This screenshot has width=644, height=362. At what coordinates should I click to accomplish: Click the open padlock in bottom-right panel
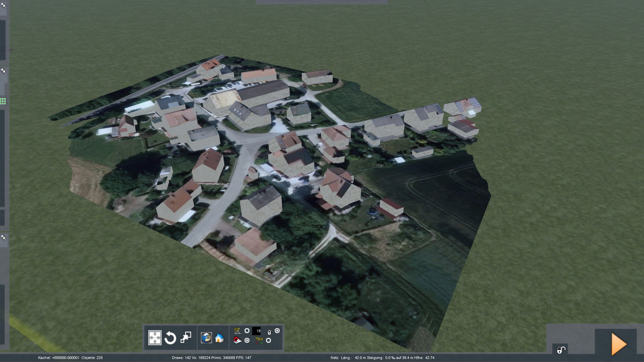(560, 350)
